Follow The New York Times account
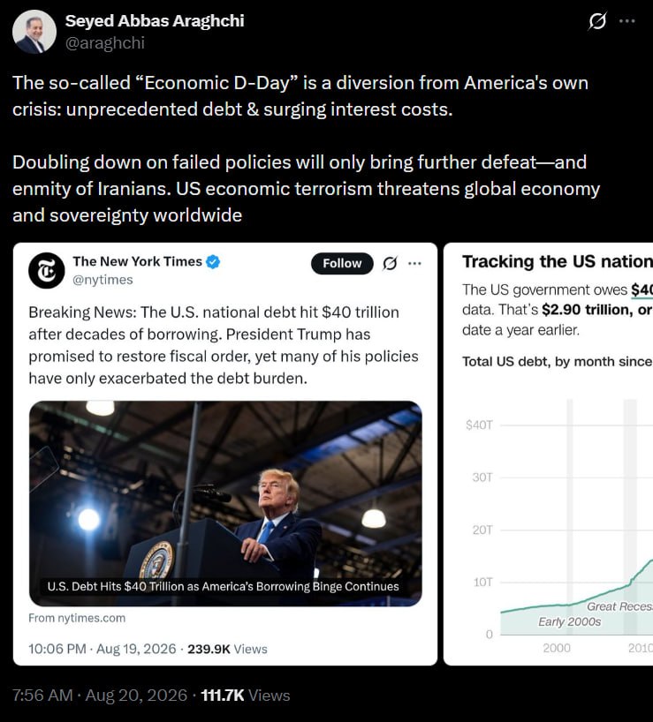This screenshot has width=653, height=722. 342,263
